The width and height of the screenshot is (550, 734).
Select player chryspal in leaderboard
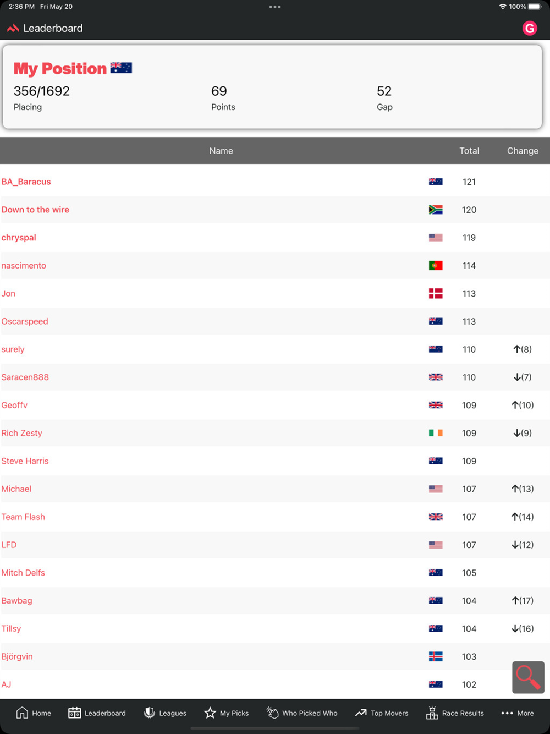19,238
